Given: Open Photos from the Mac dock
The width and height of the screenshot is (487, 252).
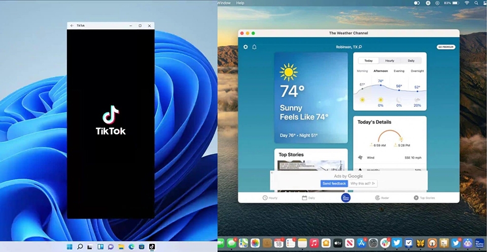Looking at the screenshot, I should pos(255,243).
